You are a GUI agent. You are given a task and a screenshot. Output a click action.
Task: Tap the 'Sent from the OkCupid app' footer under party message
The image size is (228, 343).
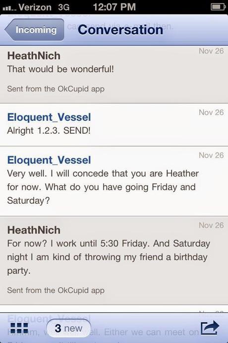pyautogui.click(x=56, y=290)
